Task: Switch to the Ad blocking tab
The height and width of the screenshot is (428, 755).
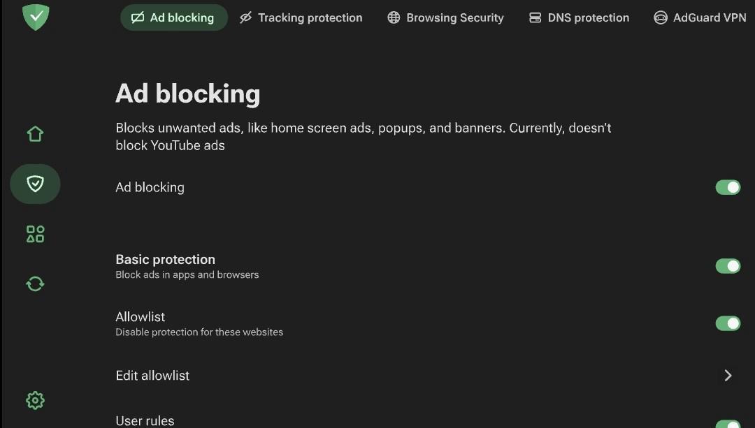Action: click(x=174, y=17)
